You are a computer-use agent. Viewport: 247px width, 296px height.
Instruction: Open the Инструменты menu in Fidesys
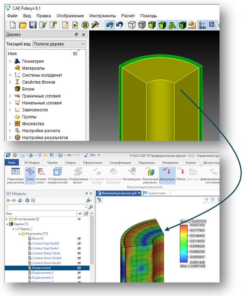(102, 16)
